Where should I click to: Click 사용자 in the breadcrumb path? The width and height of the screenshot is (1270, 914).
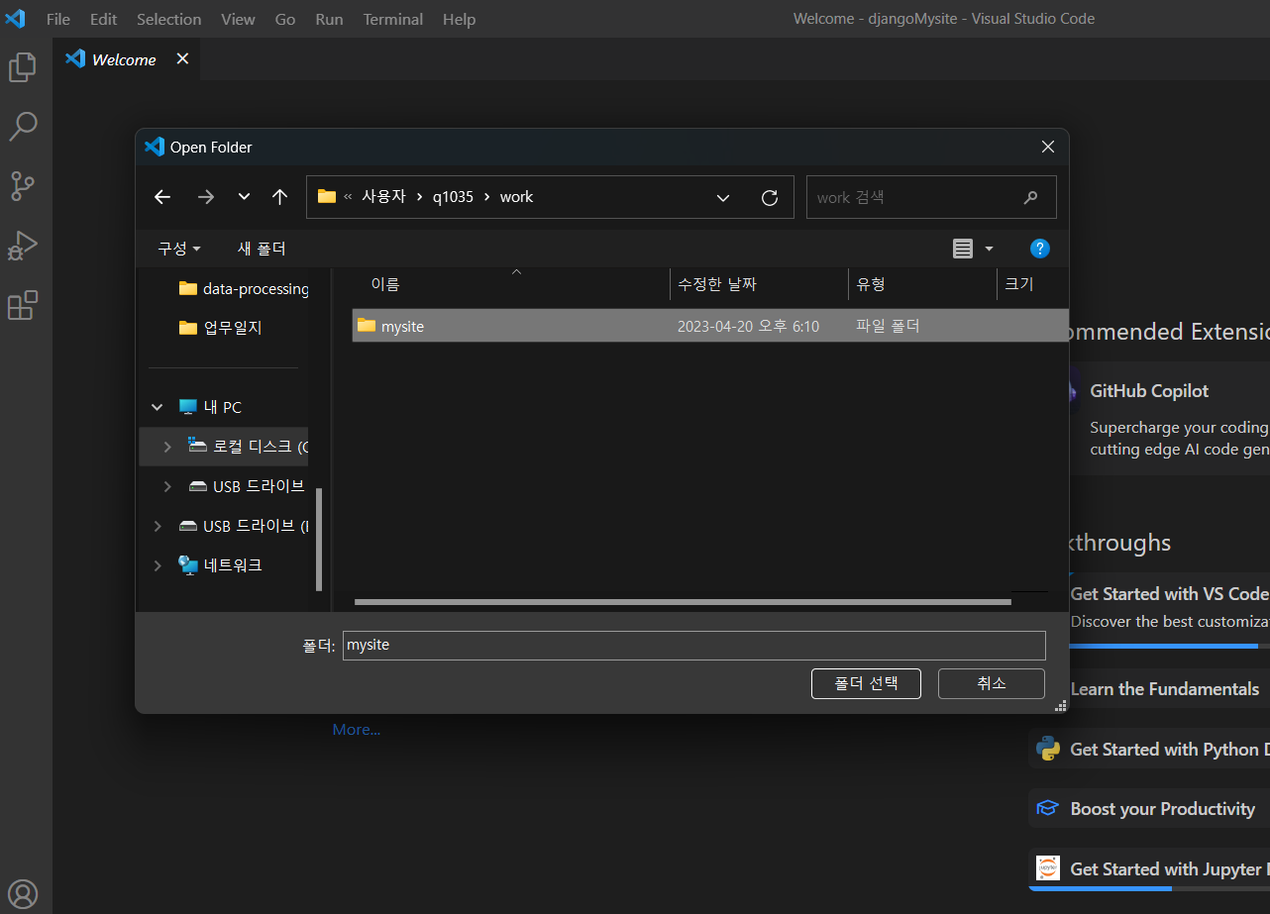(383, 197)
